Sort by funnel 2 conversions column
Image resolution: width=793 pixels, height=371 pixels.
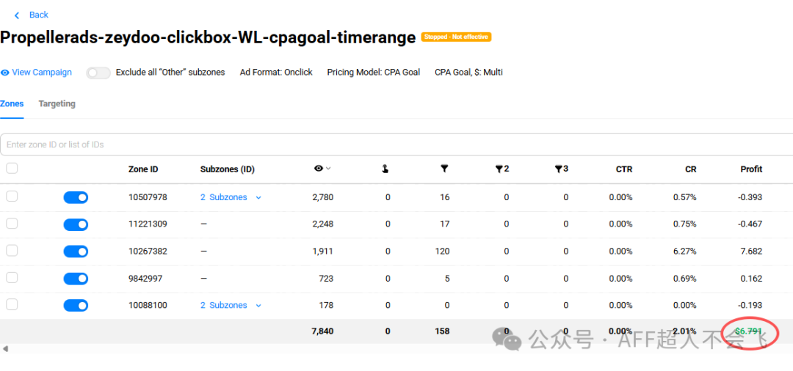[502, 169]
